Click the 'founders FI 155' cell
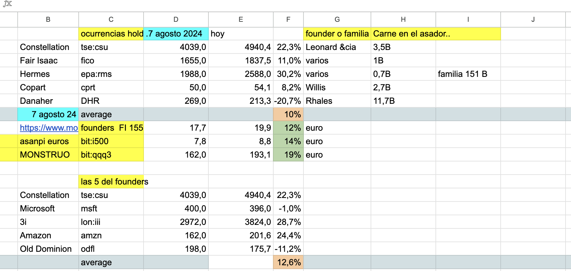This screenshot has width=571, height=271. (x=111, y=128)
